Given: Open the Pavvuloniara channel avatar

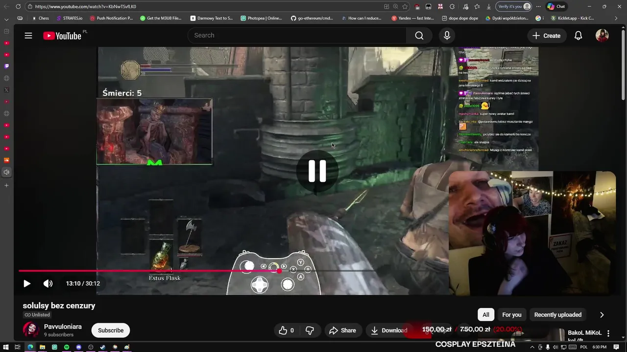Looking at the screenshot, I should [31, 330].
